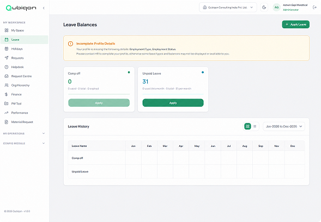Click the Comp off row in Leave History

pyautogui.click(x=186, y=158)
